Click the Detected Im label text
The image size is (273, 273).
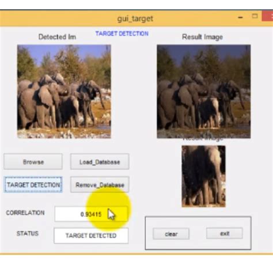tap(57, 37)
